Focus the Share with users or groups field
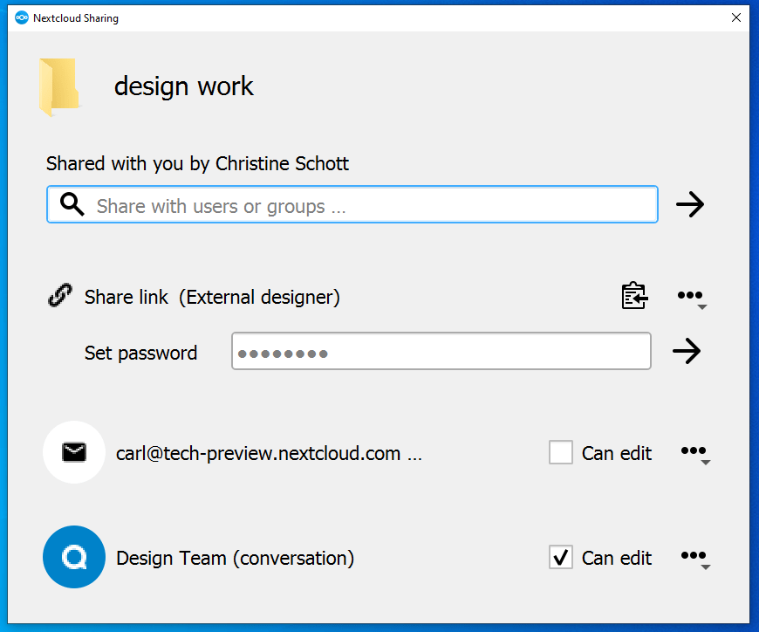Screen dimensions: 759x632 coord(352,204)
